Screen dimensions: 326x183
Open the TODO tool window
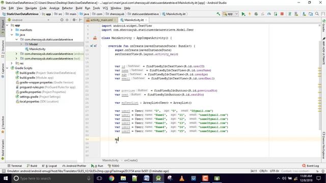[x=114, y=166]
